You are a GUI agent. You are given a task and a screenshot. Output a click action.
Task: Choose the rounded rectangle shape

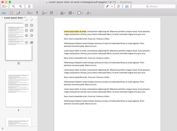tap(32, 25)
